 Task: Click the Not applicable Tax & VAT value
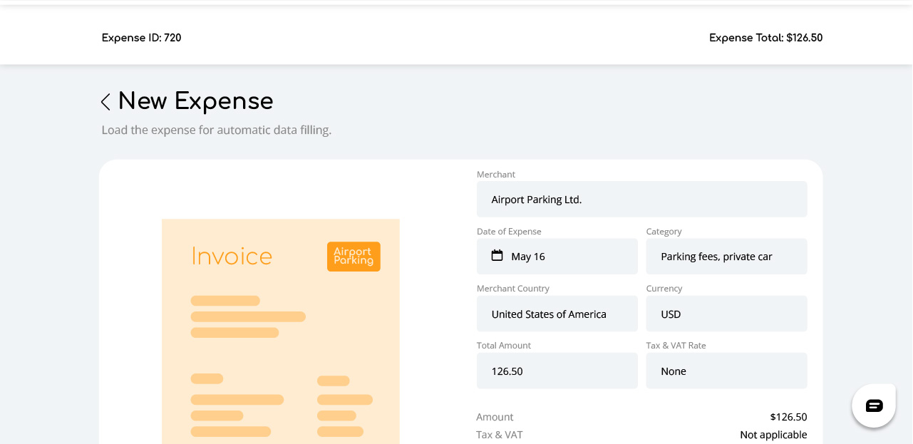pyautogui.click(x=773, y=435)
